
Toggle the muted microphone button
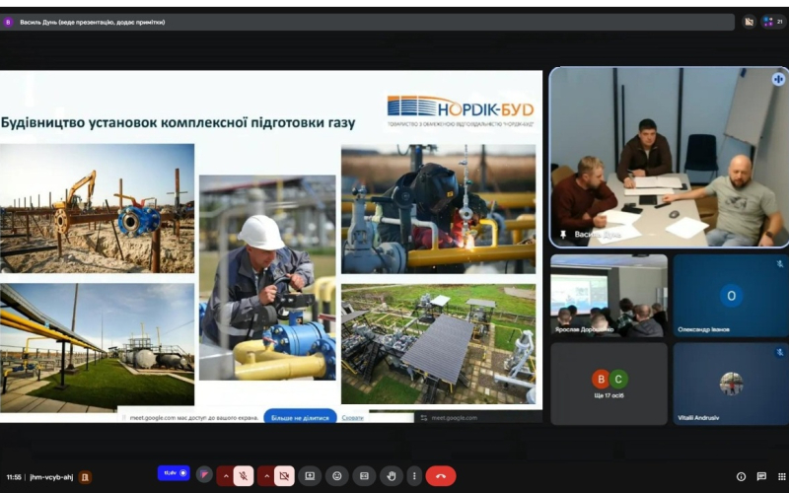point(243,476)
